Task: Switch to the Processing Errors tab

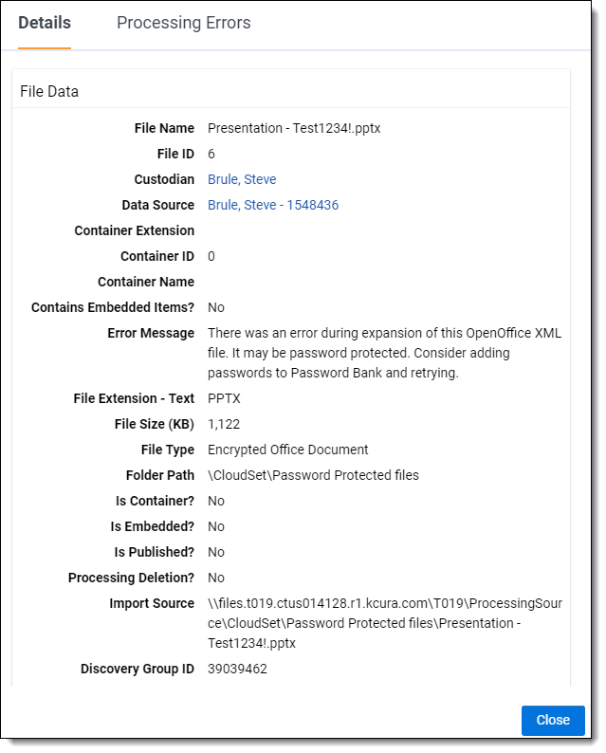Action: tap(183, 23)
